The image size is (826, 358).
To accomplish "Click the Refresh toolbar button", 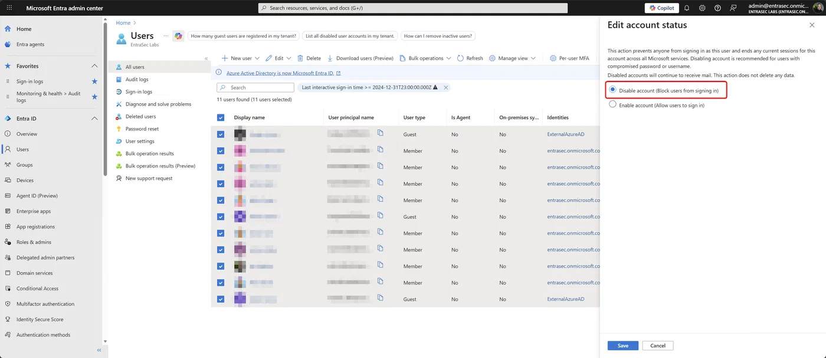I will coord(470,58).
